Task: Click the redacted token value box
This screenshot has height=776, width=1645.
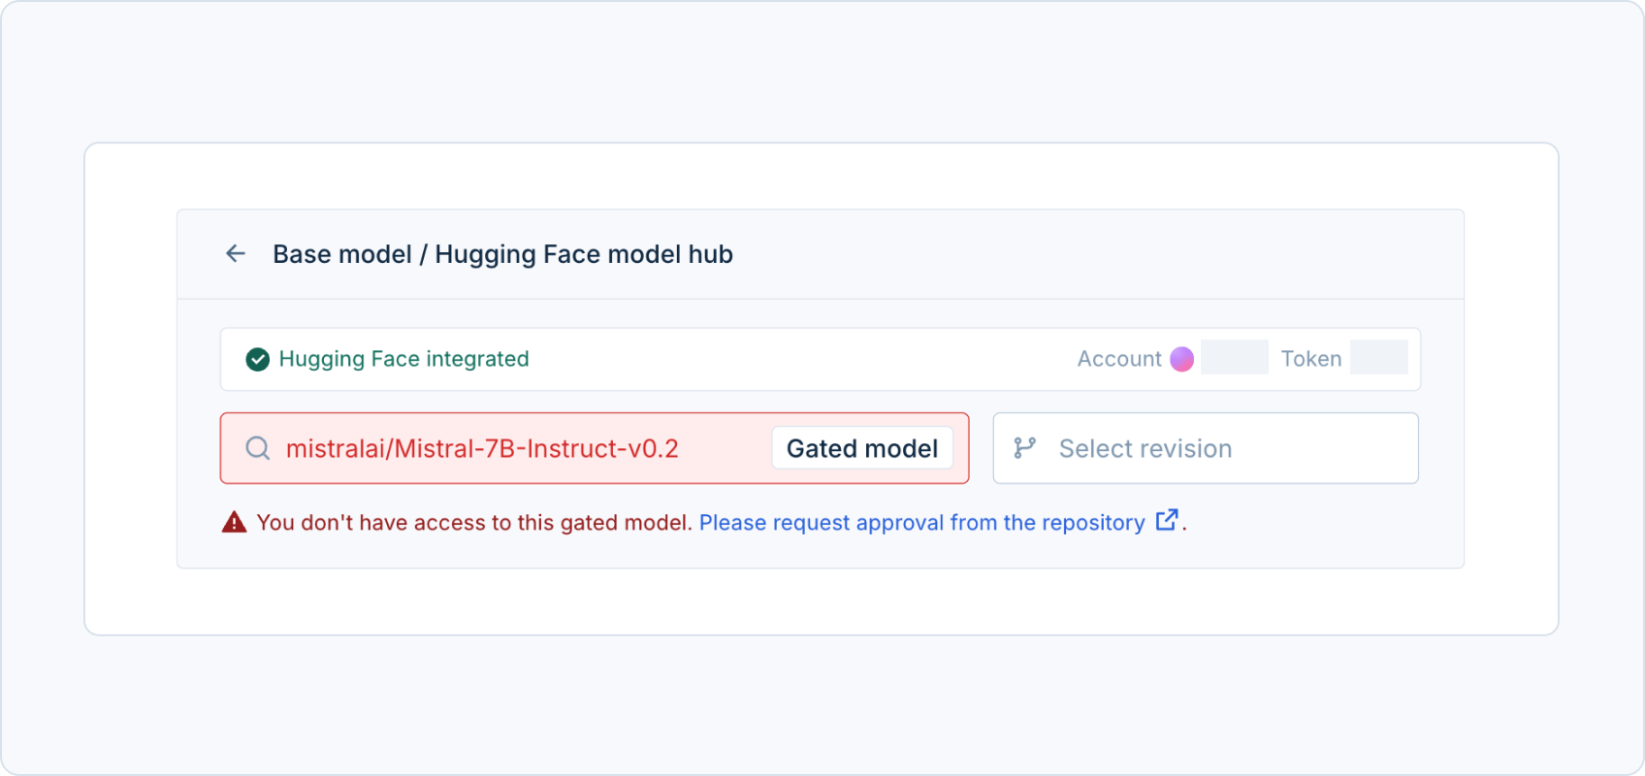Action: (1379, 357)
